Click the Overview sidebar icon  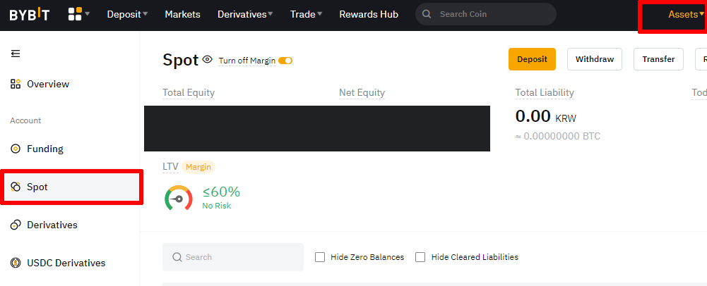16,84
